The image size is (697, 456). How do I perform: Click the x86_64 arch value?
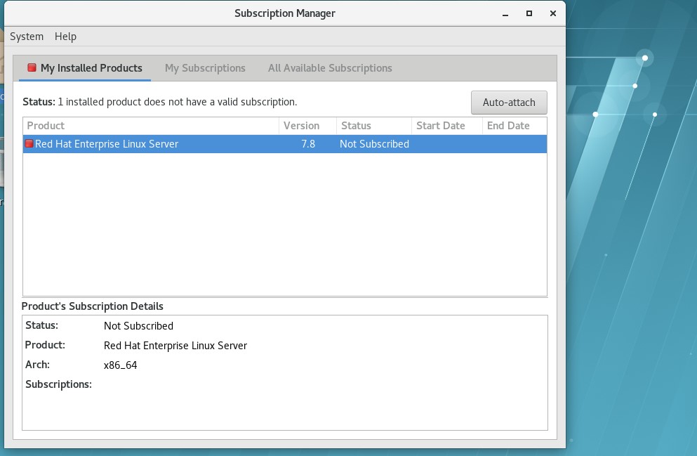(121, 365)
